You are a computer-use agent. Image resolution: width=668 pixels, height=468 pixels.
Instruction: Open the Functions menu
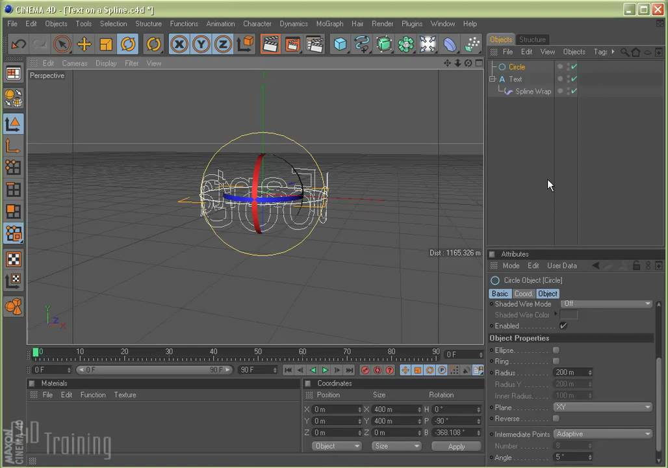(184, 24)
